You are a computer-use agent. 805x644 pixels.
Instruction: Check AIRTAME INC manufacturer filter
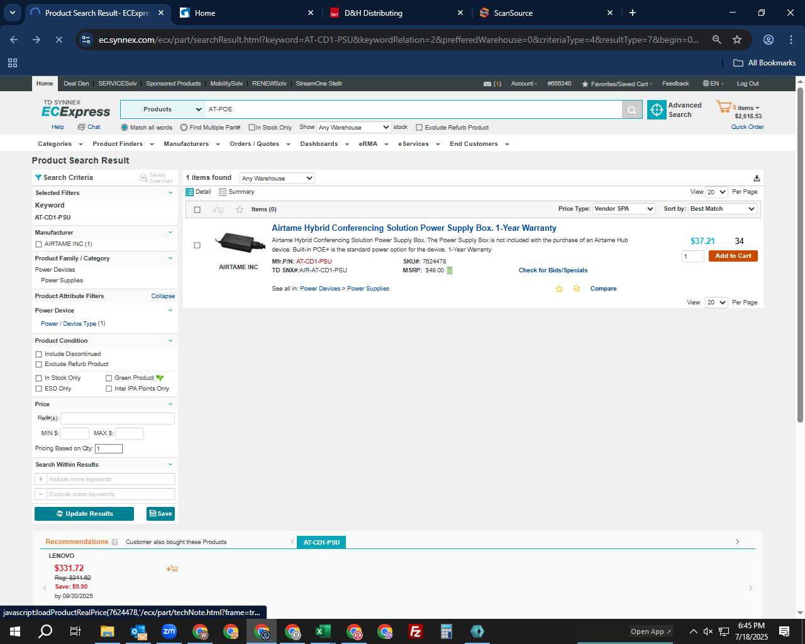pos(39,244)
